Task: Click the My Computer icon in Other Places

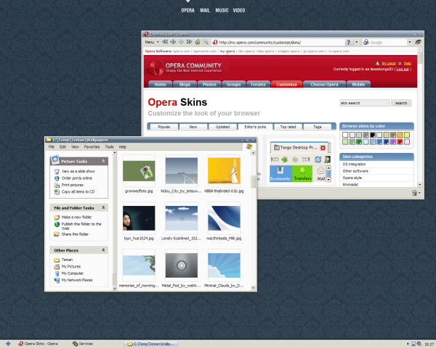Action: (x=57, y=273)
